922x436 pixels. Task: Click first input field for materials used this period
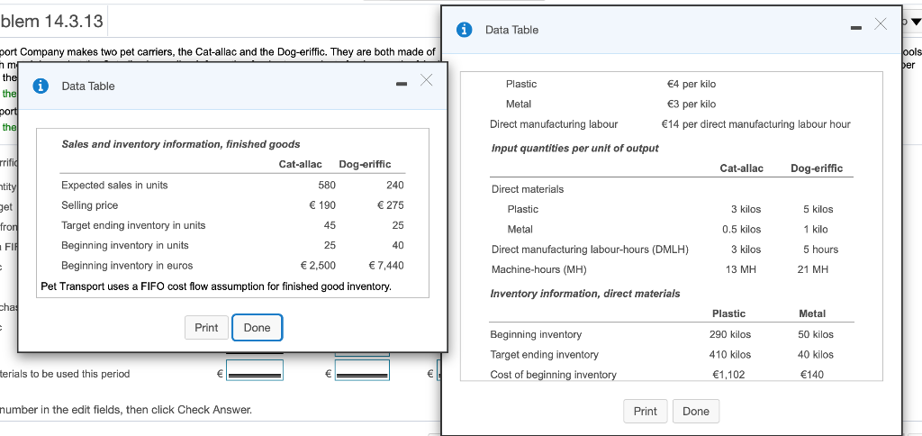pyautogui.click(x=255, y=370)
